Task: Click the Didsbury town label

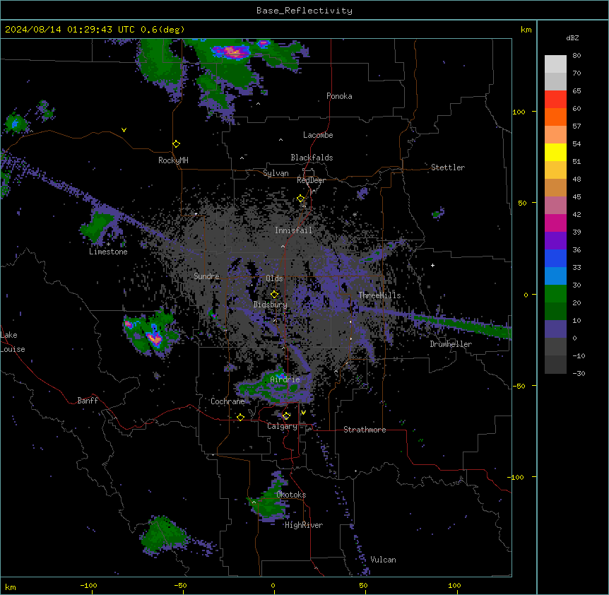Action: click(271, 305)
